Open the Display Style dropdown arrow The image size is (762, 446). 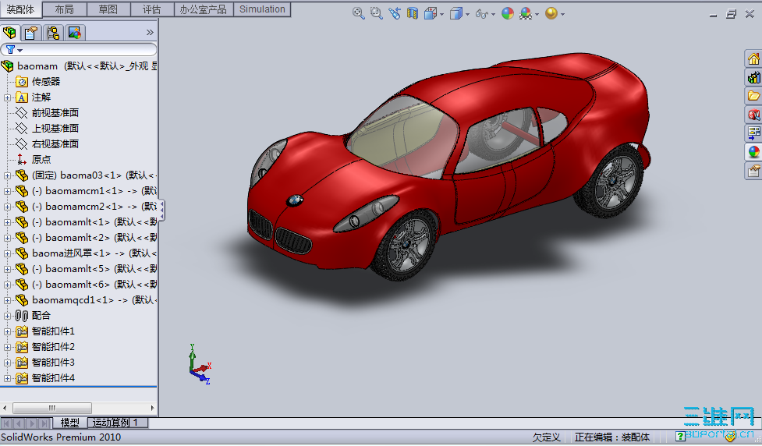(467, 14)
